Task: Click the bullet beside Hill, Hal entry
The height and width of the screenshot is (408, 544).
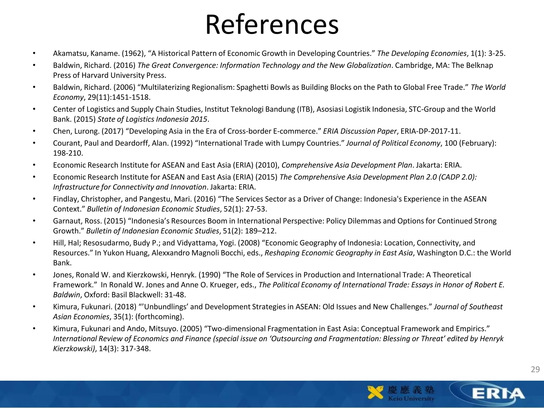Action: click(x=34, y=243)
